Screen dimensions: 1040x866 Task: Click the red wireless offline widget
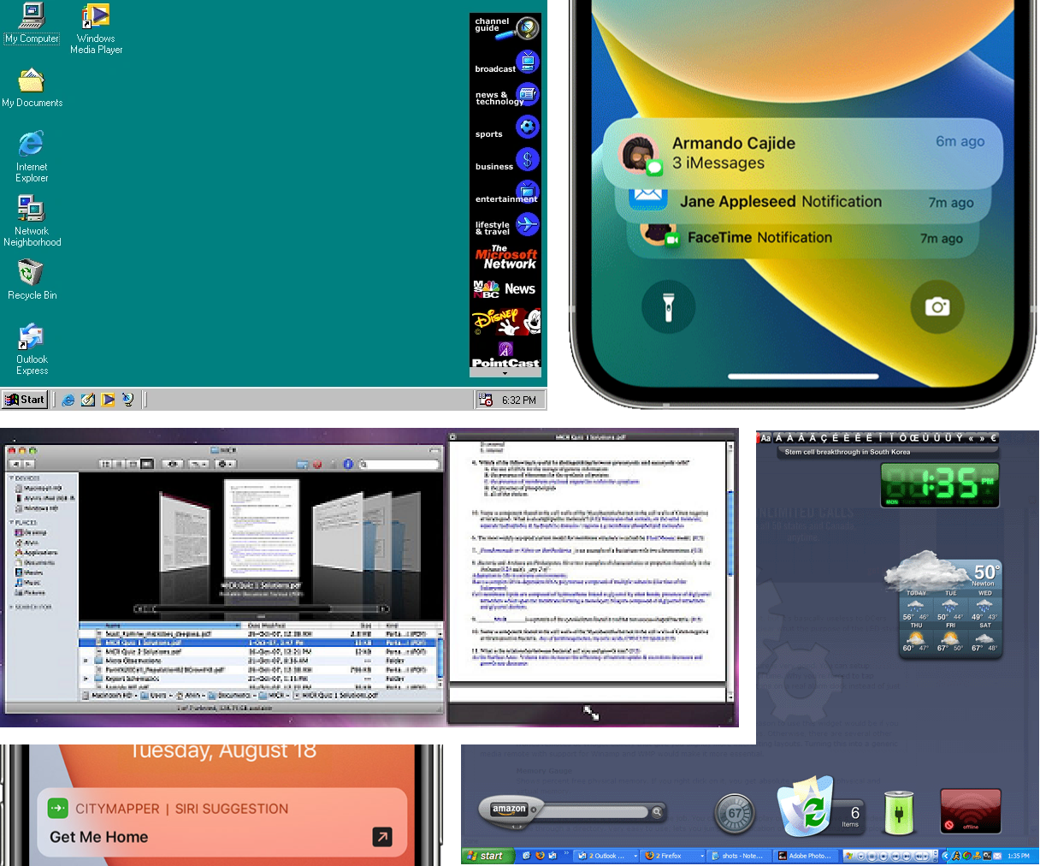pos(970,810)
